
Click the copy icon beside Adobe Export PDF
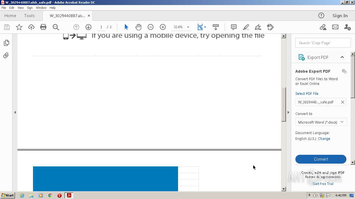[x=344, y=71]
